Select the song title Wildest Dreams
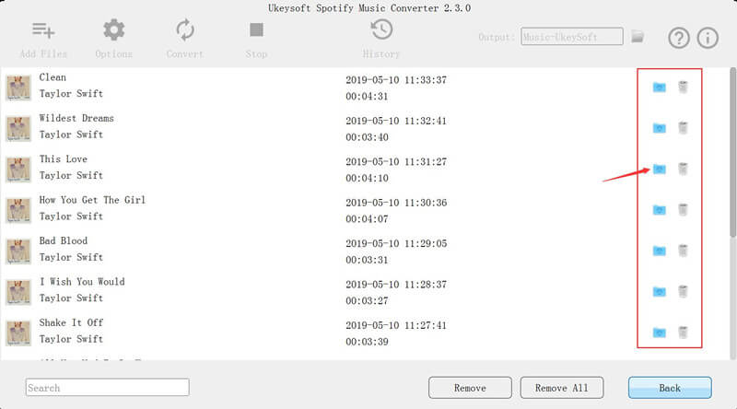This screenshot has height=409, width=737. pos(76,119)
